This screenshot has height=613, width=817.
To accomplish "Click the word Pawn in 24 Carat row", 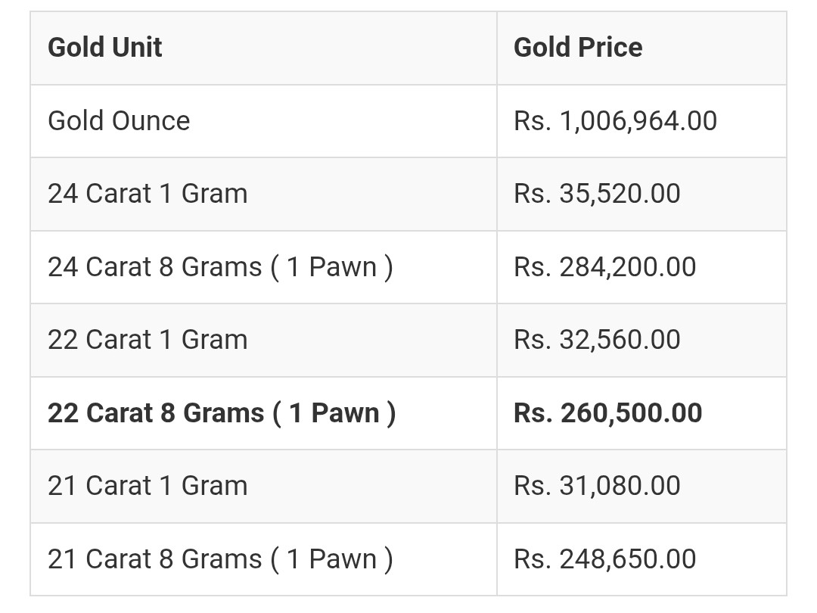I will [x=343, y=267].
